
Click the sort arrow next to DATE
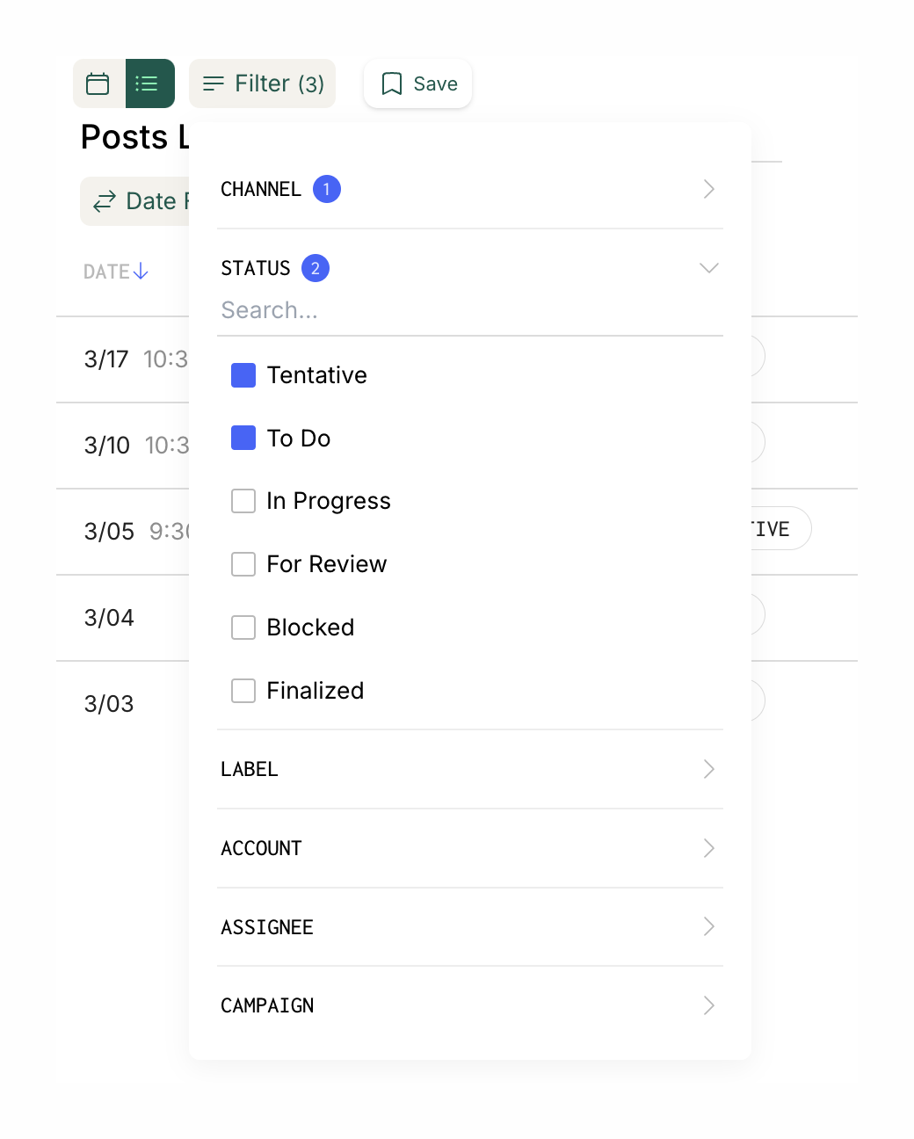point(141,272)
